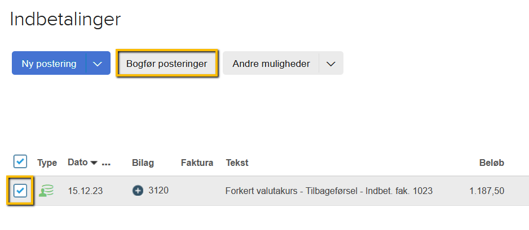The width and height of the screenshot is (529, 230).
Task: Click the Ny postering button
Action: coord(49,64)
